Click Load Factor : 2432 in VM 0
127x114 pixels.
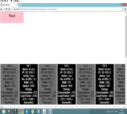[10, 96]
